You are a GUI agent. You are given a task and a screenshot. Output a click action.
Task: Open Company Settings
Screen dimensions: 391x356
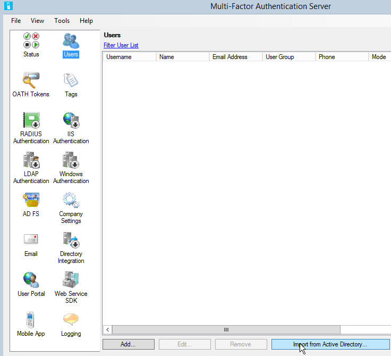pos(71,201)
